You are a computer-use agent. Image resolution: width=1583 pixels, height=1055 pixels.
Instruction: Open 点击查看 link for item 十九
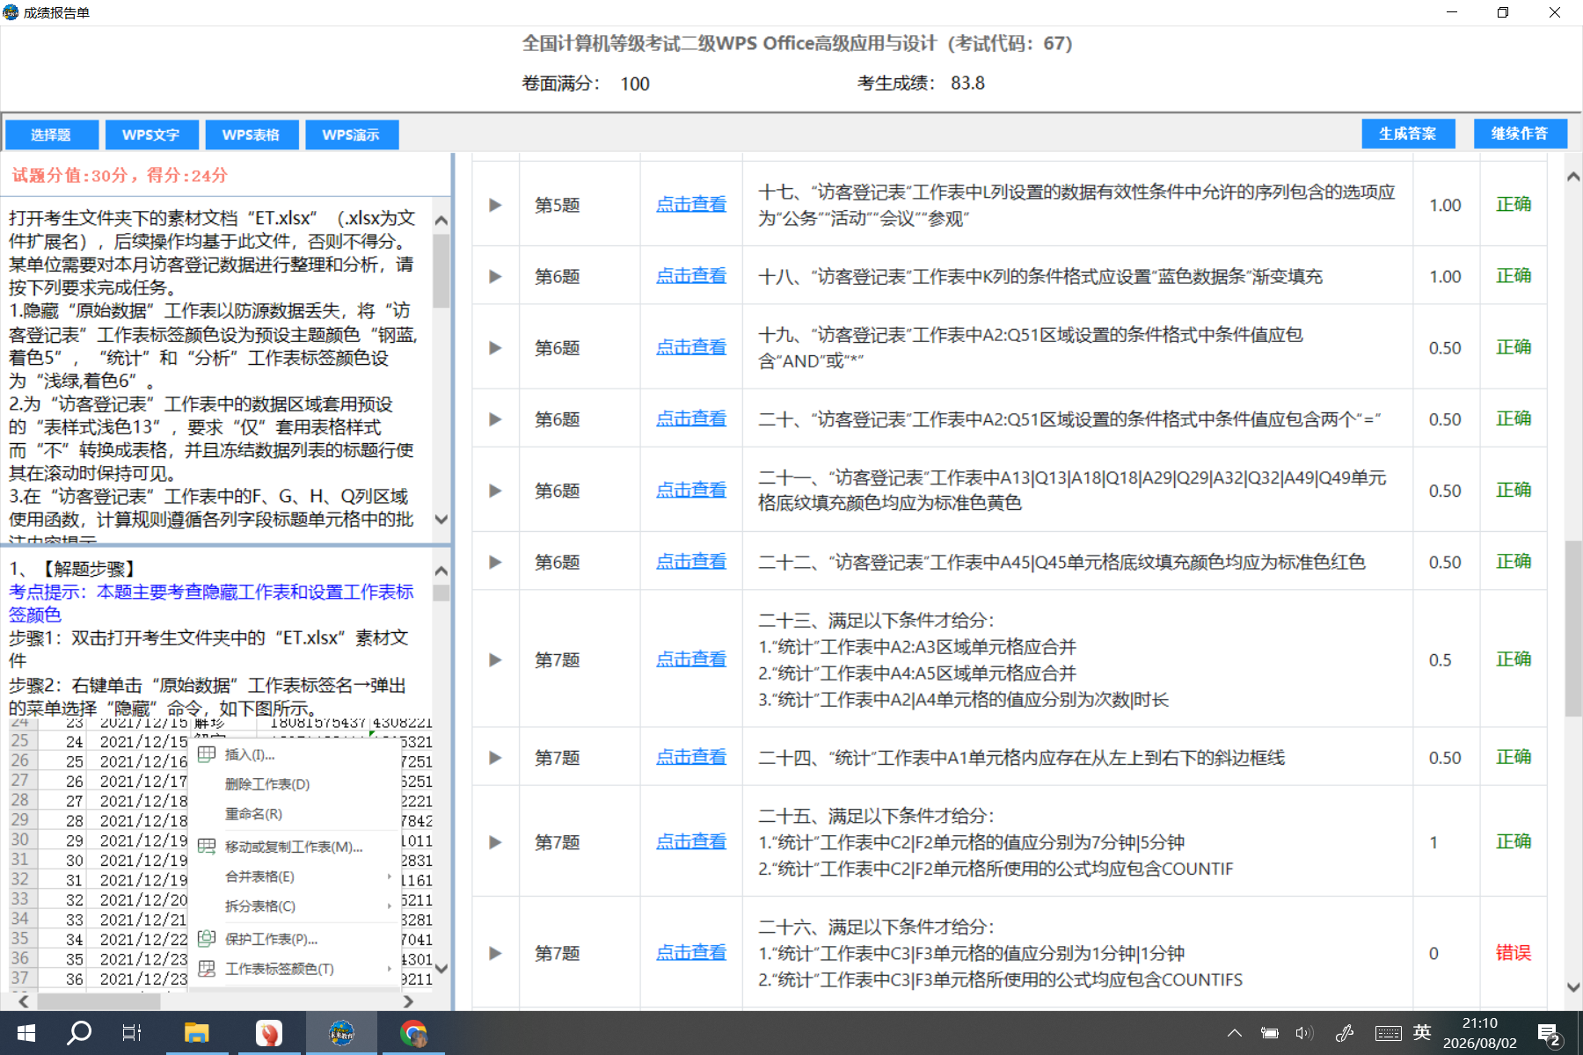click(691, 347)
